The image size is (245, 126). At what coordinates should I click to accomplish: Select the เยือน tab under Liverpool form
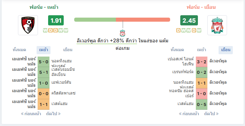pos(226,50)
